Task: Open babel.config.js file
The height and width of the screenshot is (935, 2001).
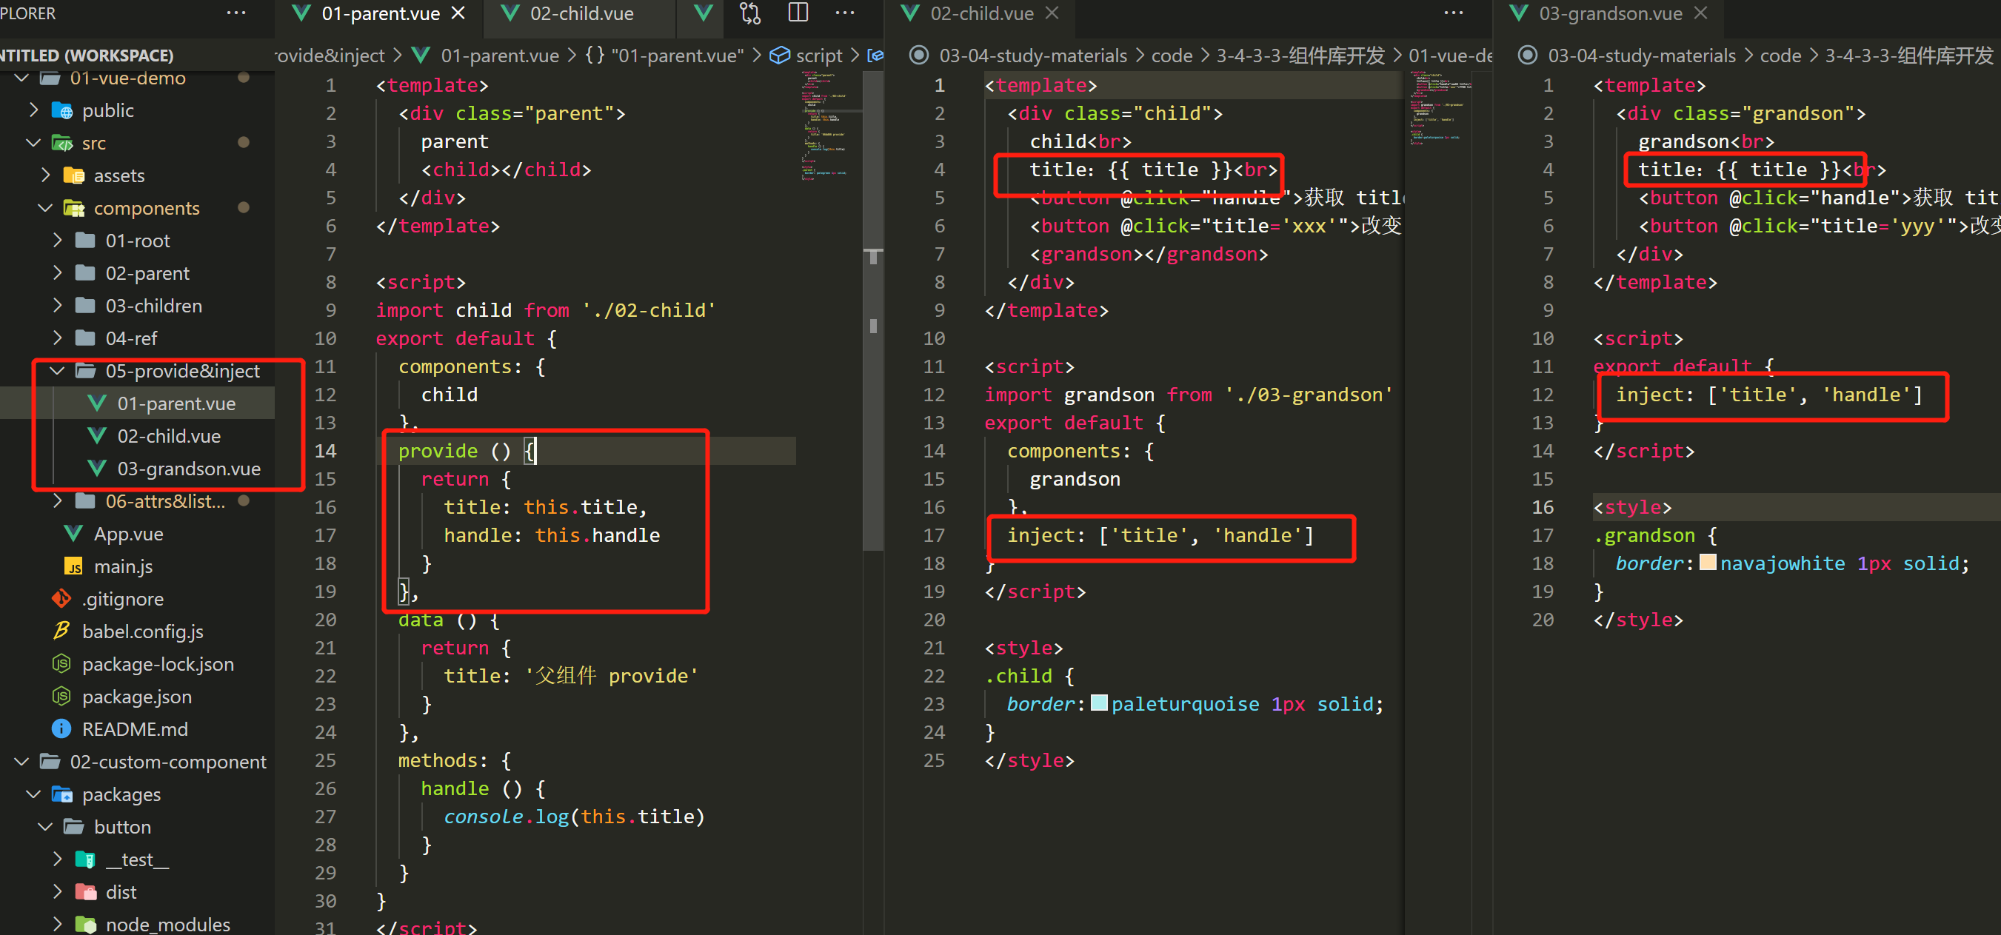Action: pyautogui.click(x=142, y=631)
